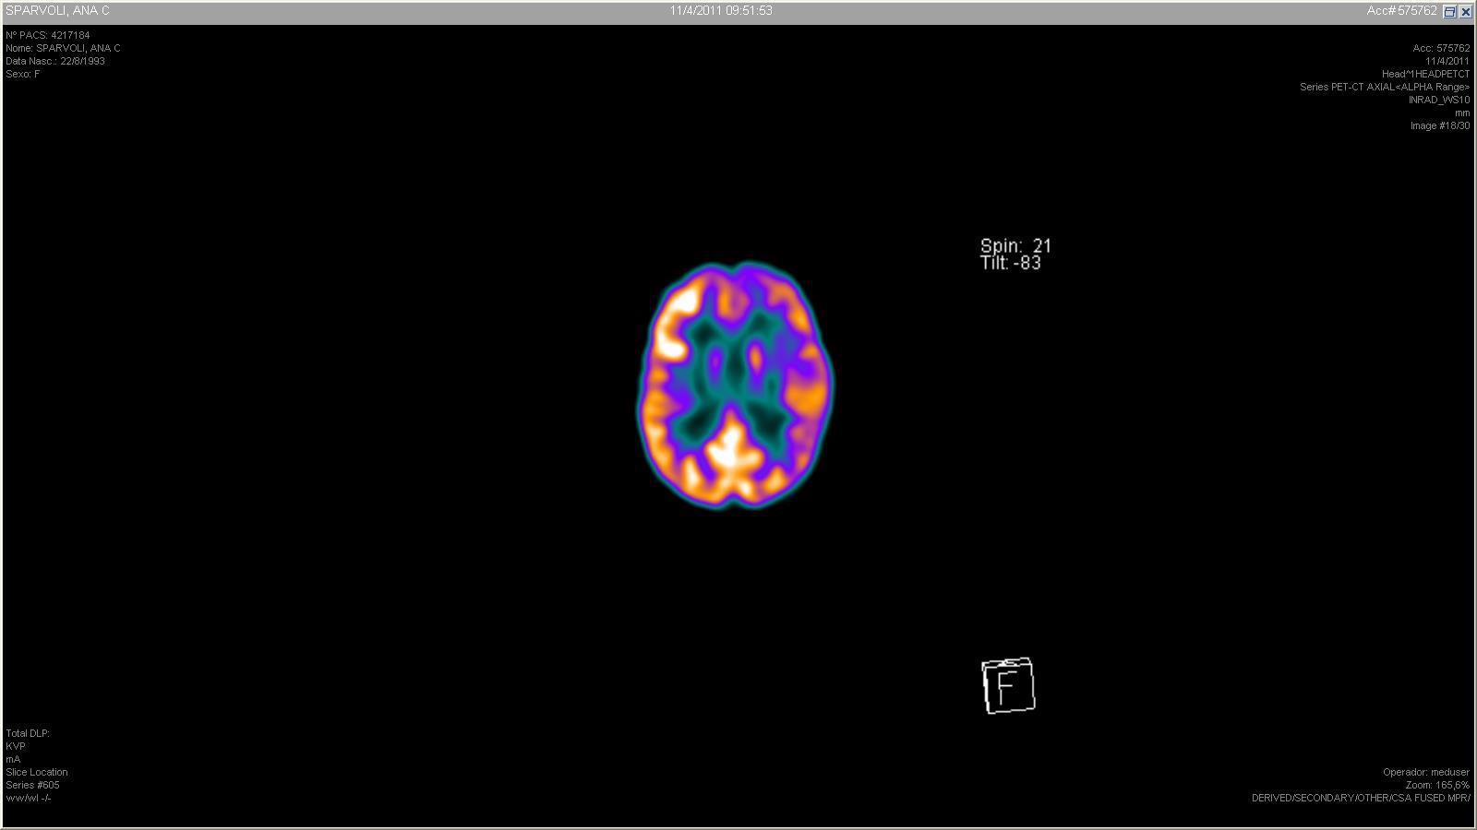The image size is (1477, 830).
Task: Click patient name SPARVOLI, ANA C in title bar
Action: [x=57, y=11]
